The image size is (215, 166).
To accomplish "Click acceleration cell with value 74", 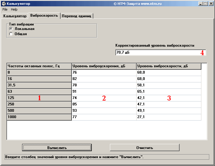I will pyautogui.click(x=104, y=98).
